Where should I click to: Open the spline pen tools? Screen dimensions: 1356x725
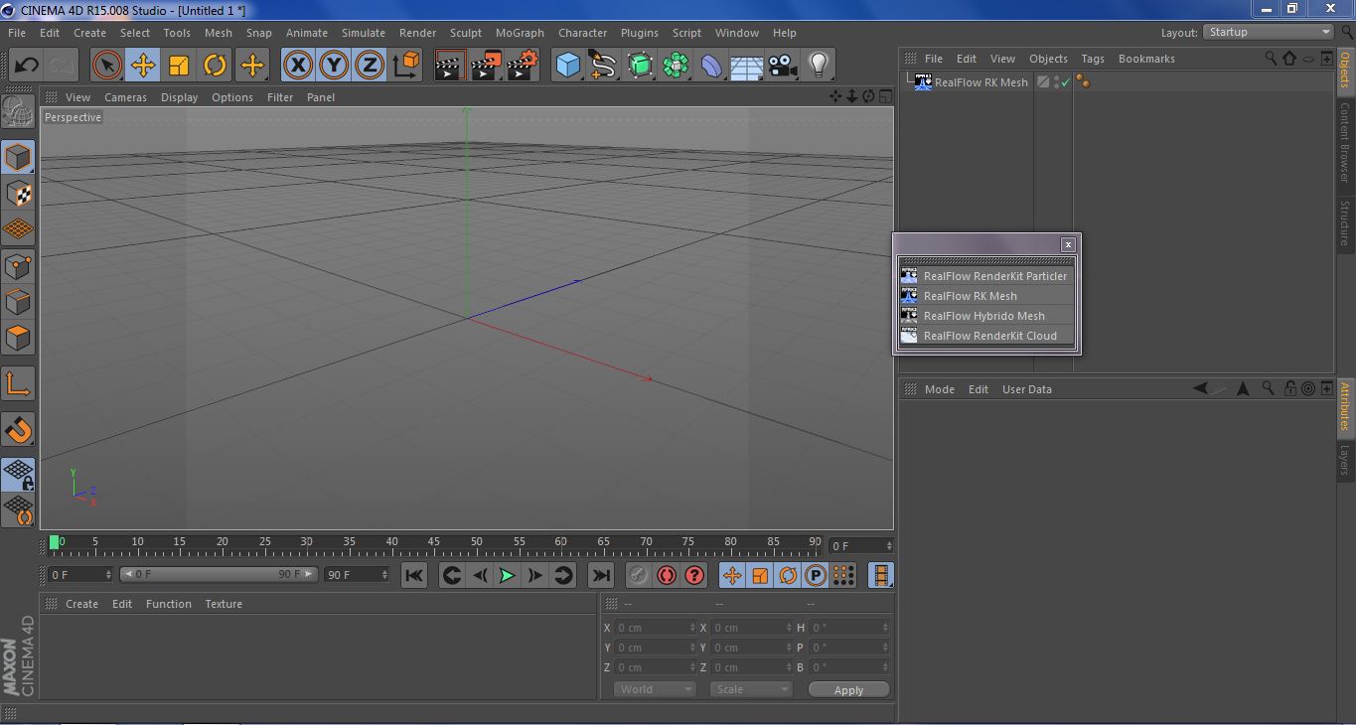pyautogui.click(x=604, y=66)
